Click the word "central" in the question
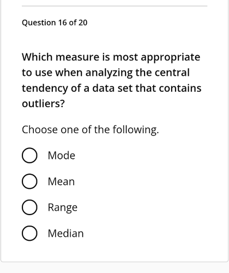This screenshot has height=273, width=229. [x=172, y=73]
